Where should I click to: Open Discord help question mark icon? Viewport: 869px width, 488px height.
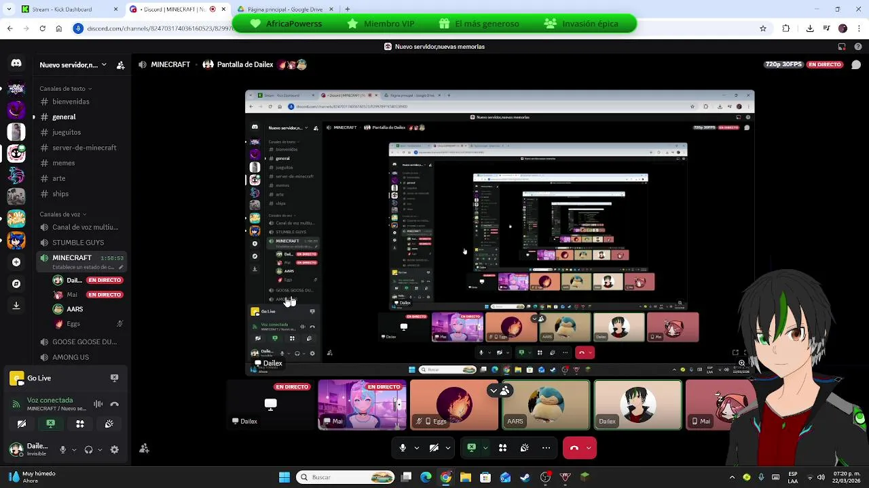(x=858, y=47)
